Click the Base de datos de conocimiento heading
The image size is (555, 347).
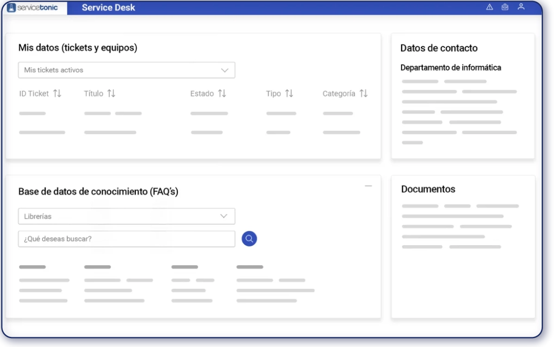click(x=99, y=192)
